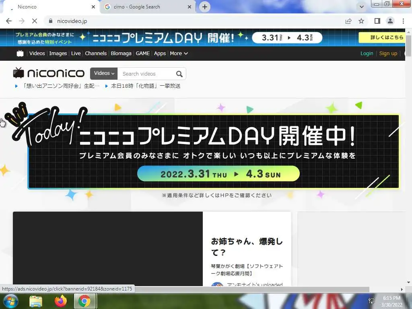Click the browser forward arrow
Viewport: 412px width, 309px height.
(x=22, y=21)
